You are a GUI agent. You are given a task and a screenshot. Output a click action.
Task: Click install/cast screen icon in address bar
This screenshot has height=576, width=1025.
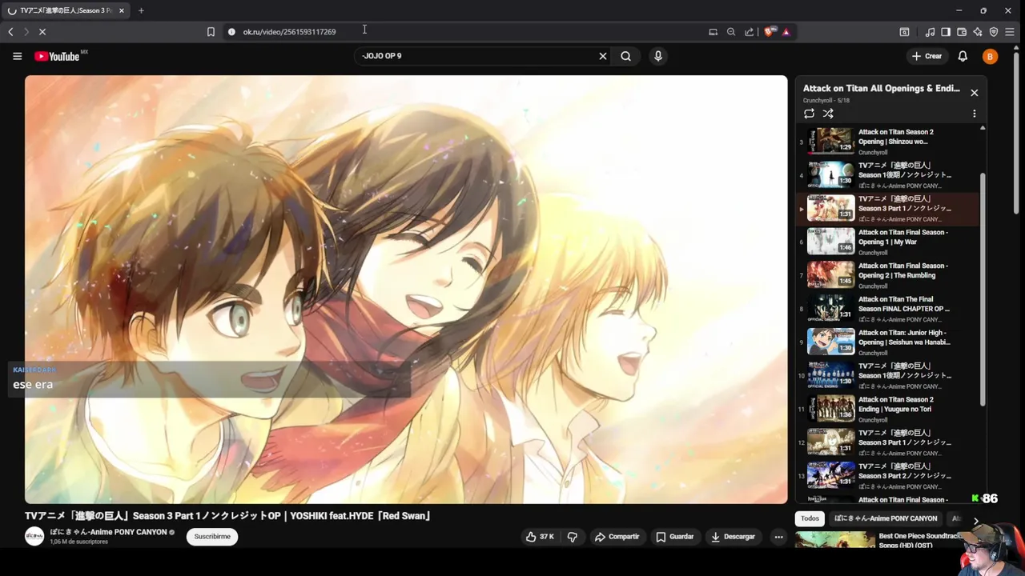pos(713,32)
